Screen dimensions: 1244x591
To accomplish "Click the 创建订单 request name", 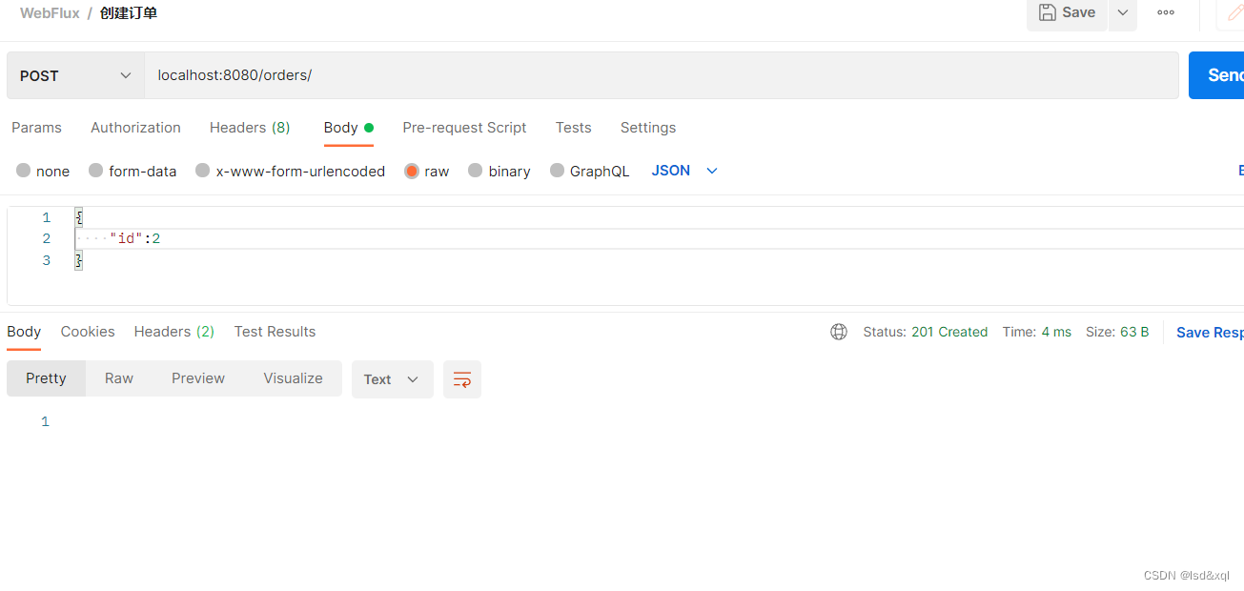I will click(129, 12).
